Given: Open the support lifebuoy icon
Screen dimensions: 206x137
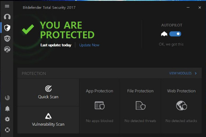Looking at the screenshot, I should click(7, 130).
